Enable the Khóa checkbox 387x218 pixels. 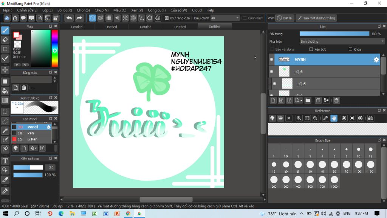pyautogui.click(x=350, y=50)
